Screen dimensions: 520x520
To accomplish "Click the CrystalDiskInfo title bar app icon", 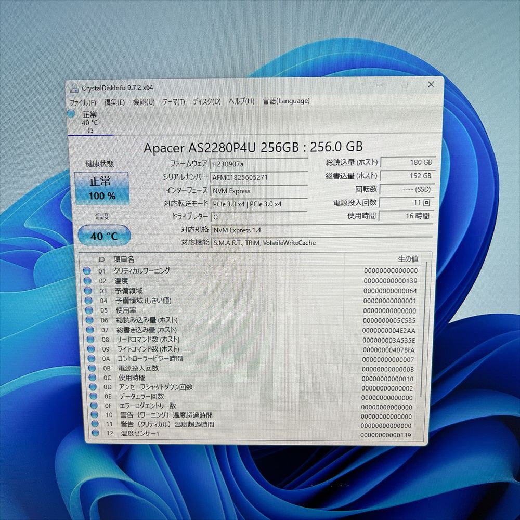I will [74, 88].
